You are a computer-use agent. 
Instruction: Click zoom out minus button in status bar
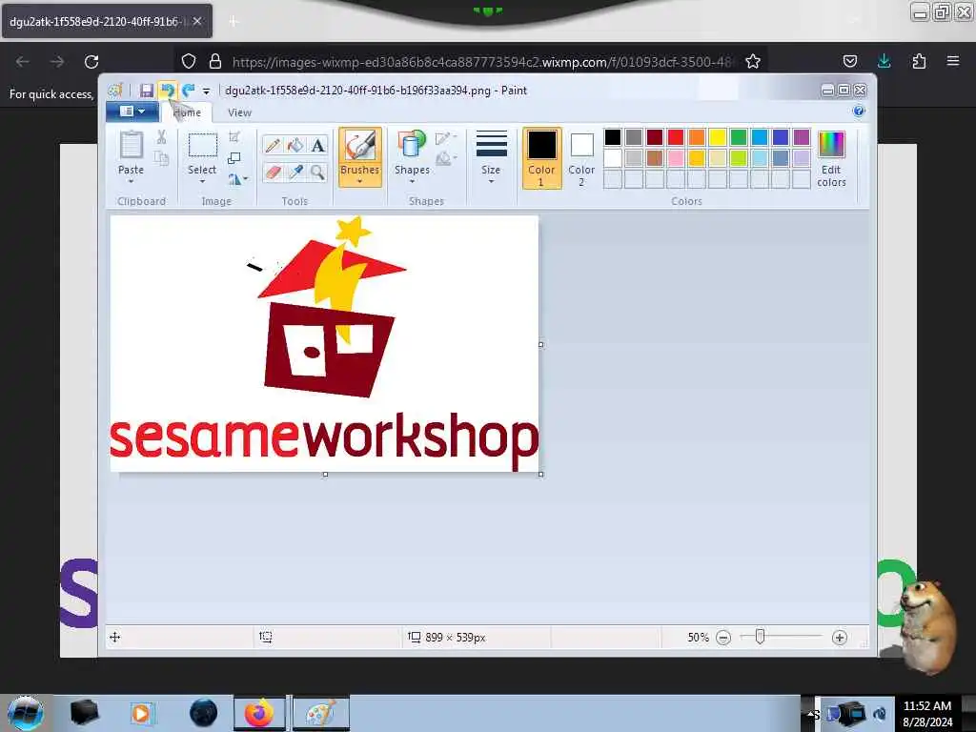coord(723,638)
